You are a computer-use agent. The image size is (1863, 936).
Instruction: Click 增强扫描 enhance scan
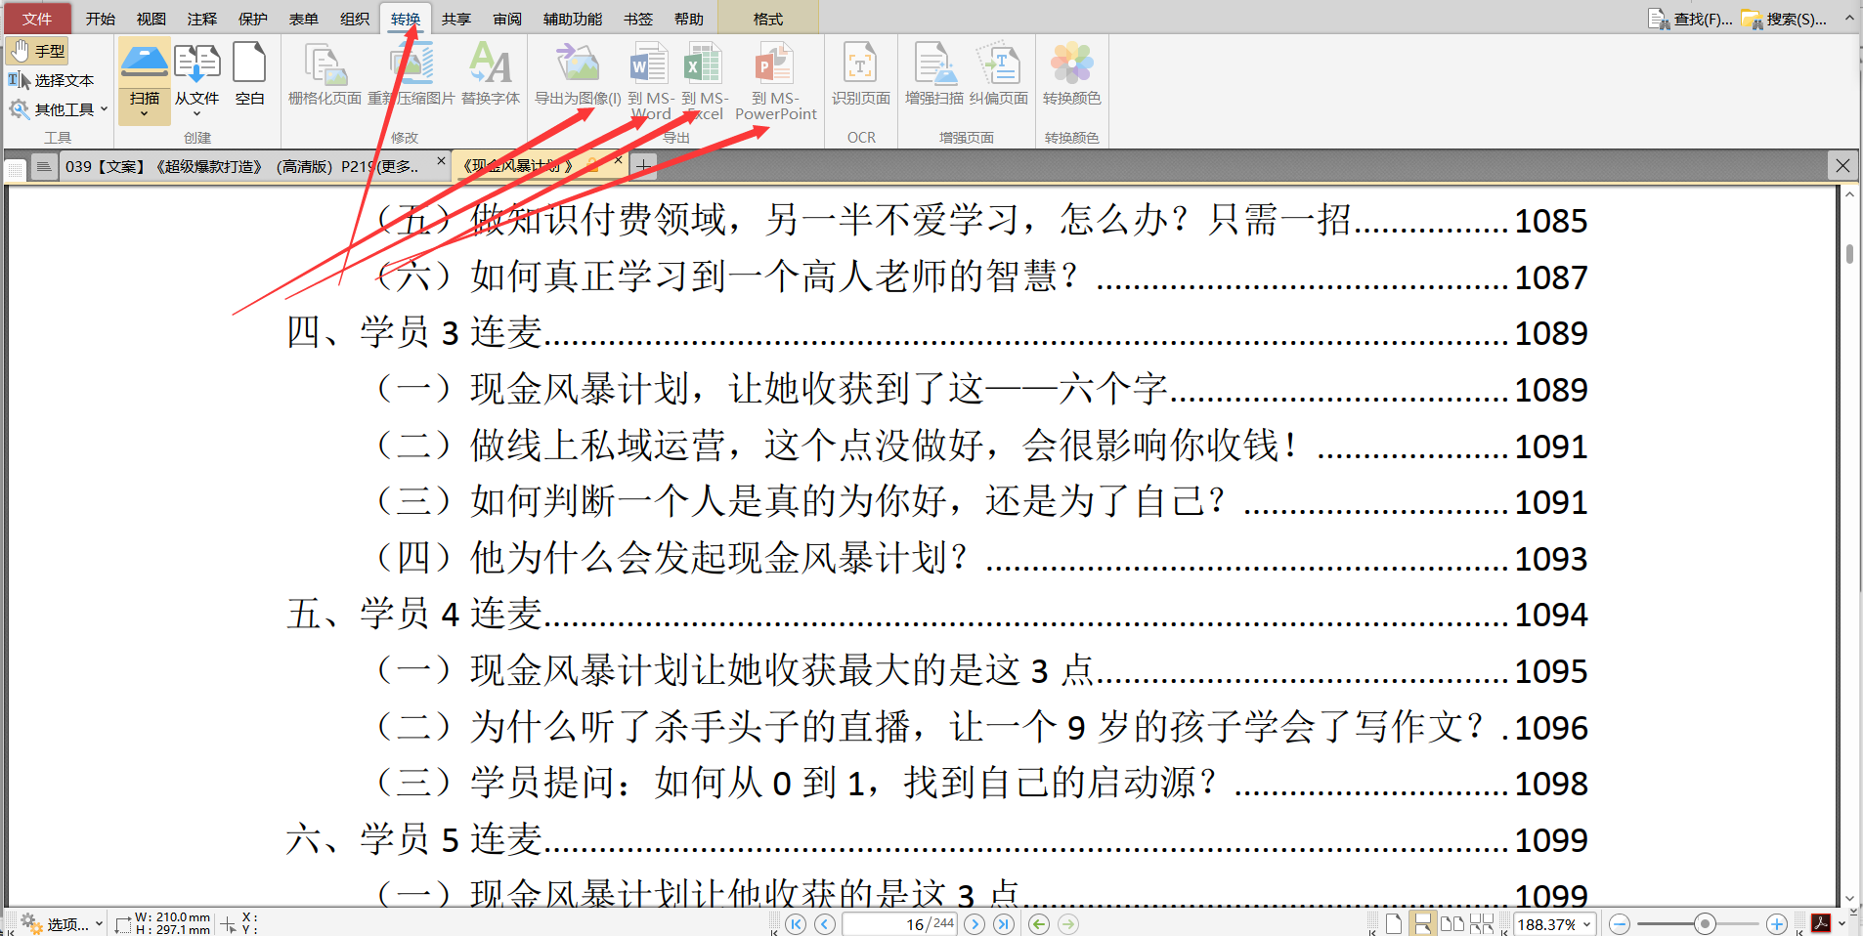pyautogui.click(x=934, y=75)
